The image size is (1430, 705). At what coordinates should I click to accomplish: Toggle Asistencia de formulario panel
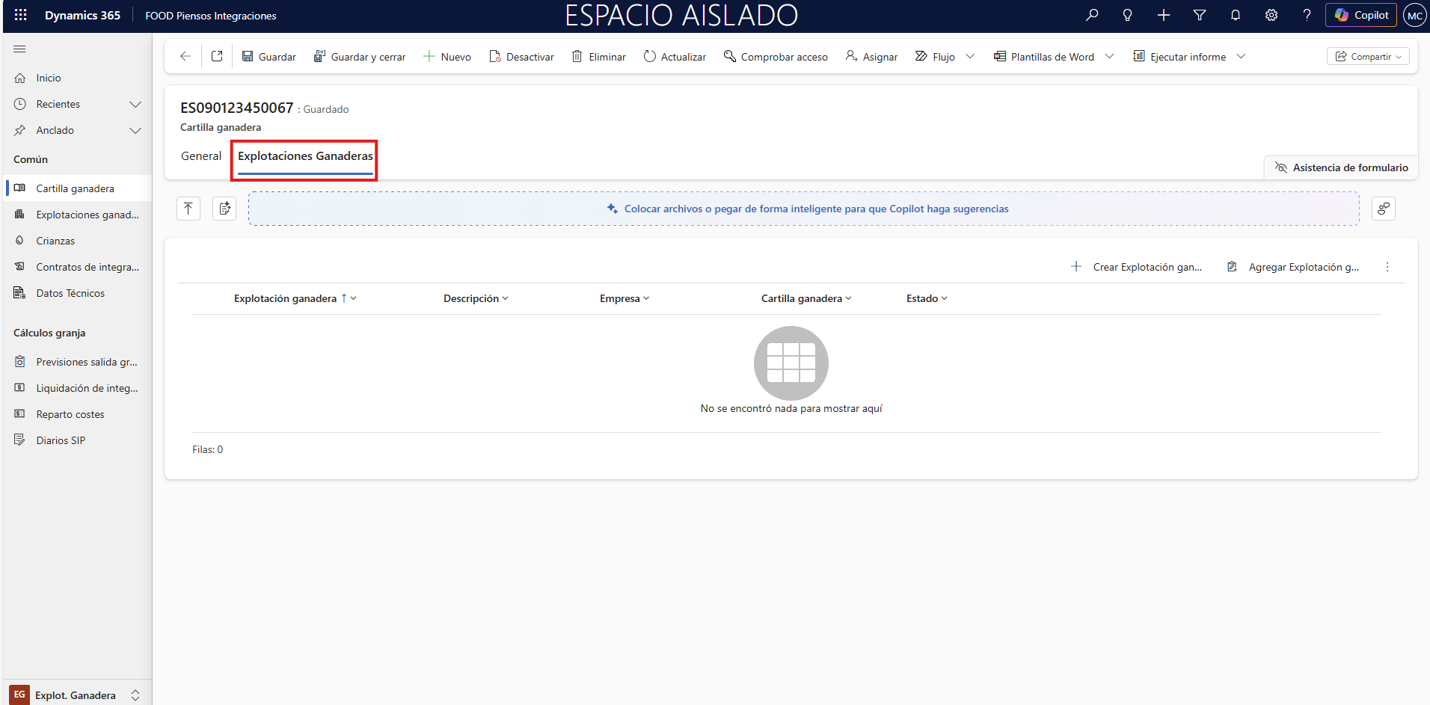tap(1341, 167)
